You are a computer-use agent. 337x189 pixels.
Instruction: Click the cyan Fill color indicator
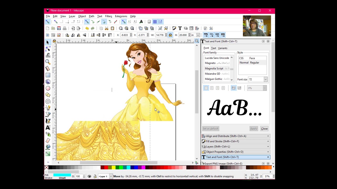click(x=62, y=175)
